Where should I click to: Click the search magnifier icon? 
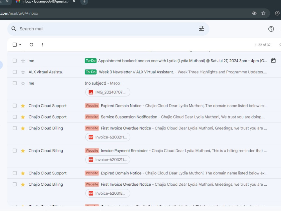tap(14, 29)
